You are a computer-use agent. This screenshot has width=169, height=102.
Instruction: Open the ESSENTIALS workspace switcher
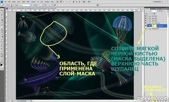(x=158, y=2)
